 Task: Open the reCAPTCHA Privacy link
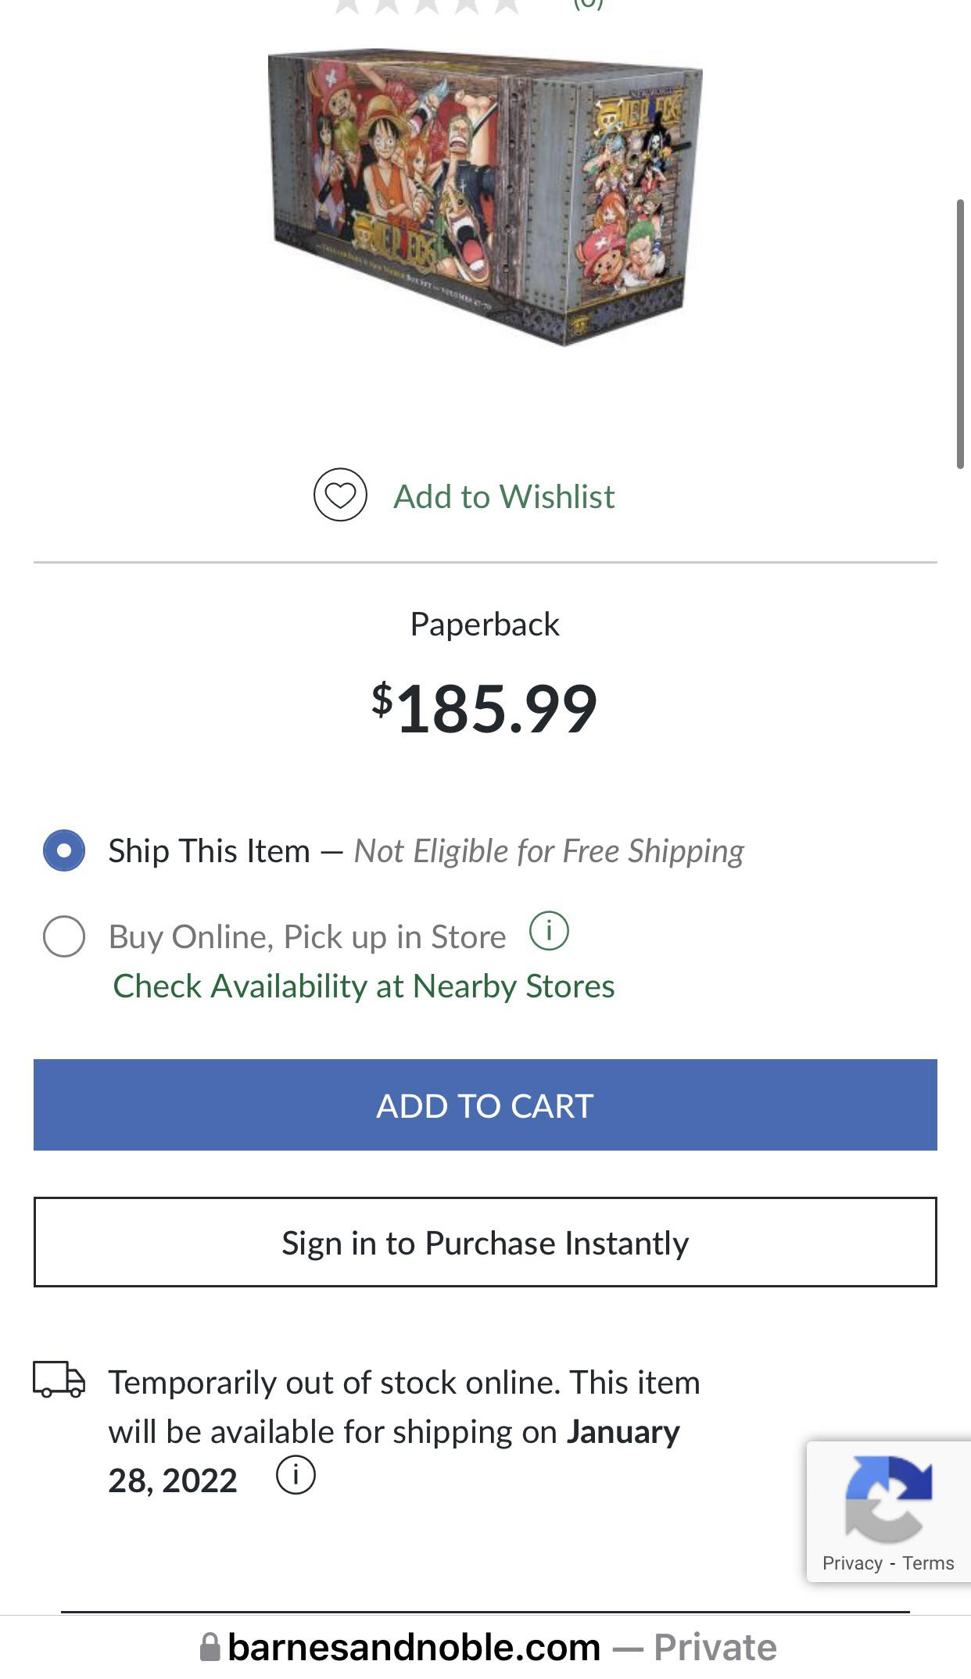pyautogui.click(x=851, y=1563)
